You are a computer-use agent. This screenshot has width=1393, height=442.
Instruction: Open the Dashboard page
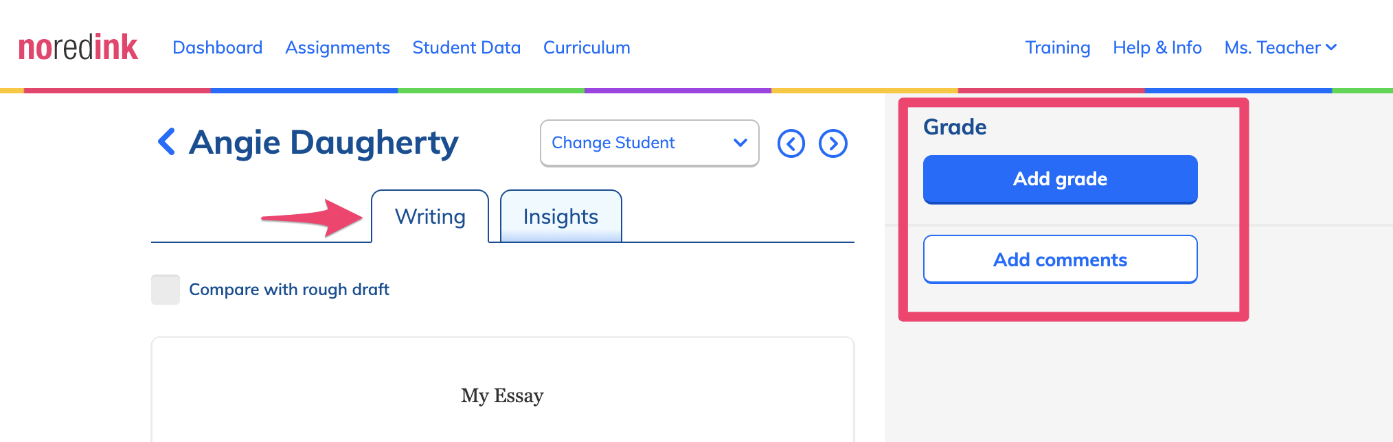(x=217, y=47)
